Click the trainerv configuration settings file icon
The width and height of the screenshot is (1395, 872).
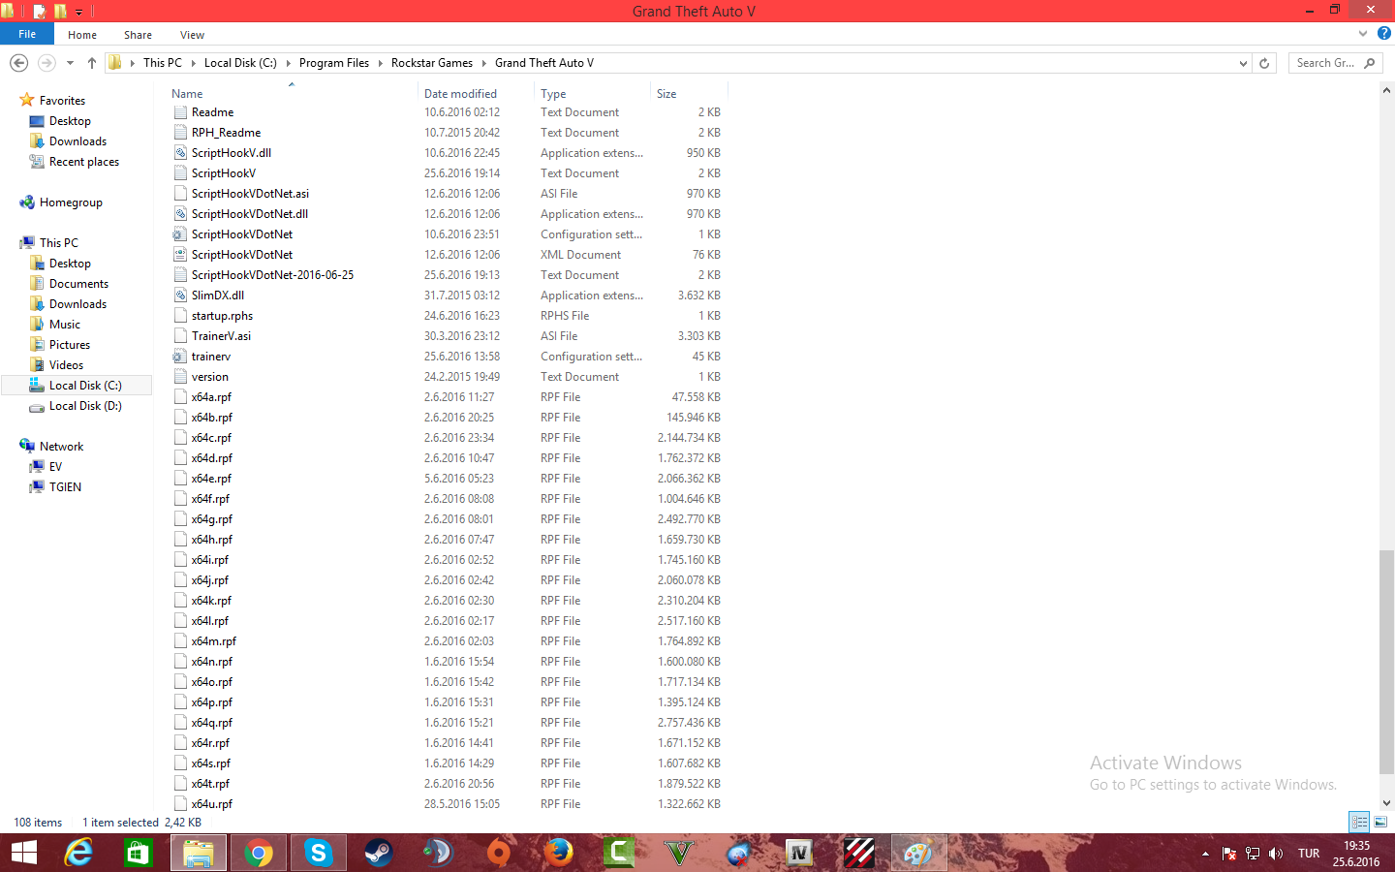coord(180,357)
